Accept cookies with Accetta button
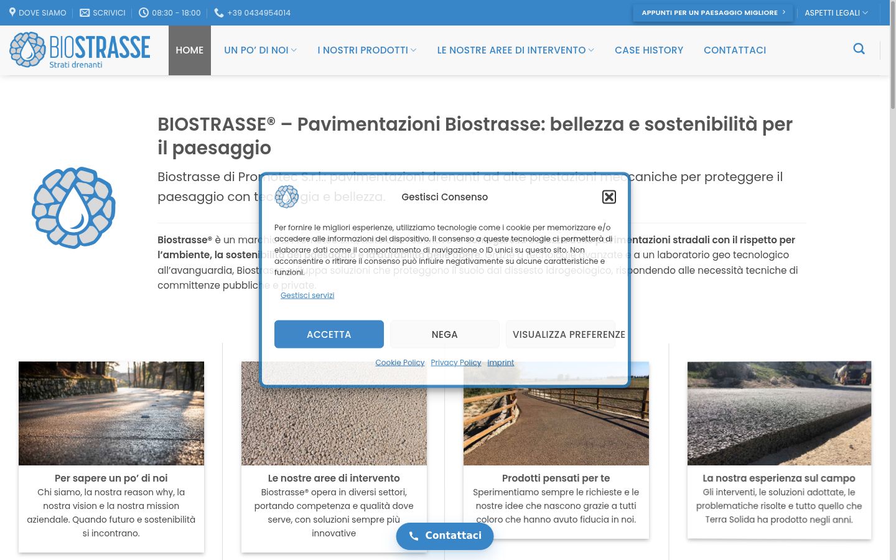This screenshot has width=896, height=560. [329, 334]
